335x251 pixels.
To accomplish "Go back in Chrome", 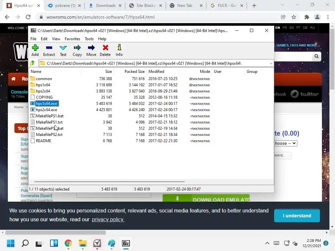I will click(7, 17).
